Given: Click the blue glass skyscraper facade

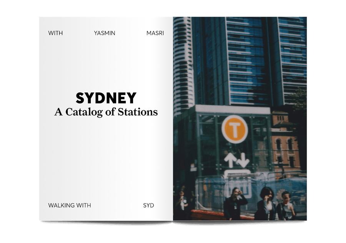Looking at the screenshot, I should coord(246,58).
